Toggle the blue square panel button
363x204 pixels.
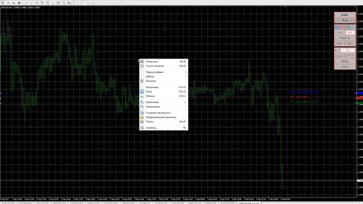337,27
